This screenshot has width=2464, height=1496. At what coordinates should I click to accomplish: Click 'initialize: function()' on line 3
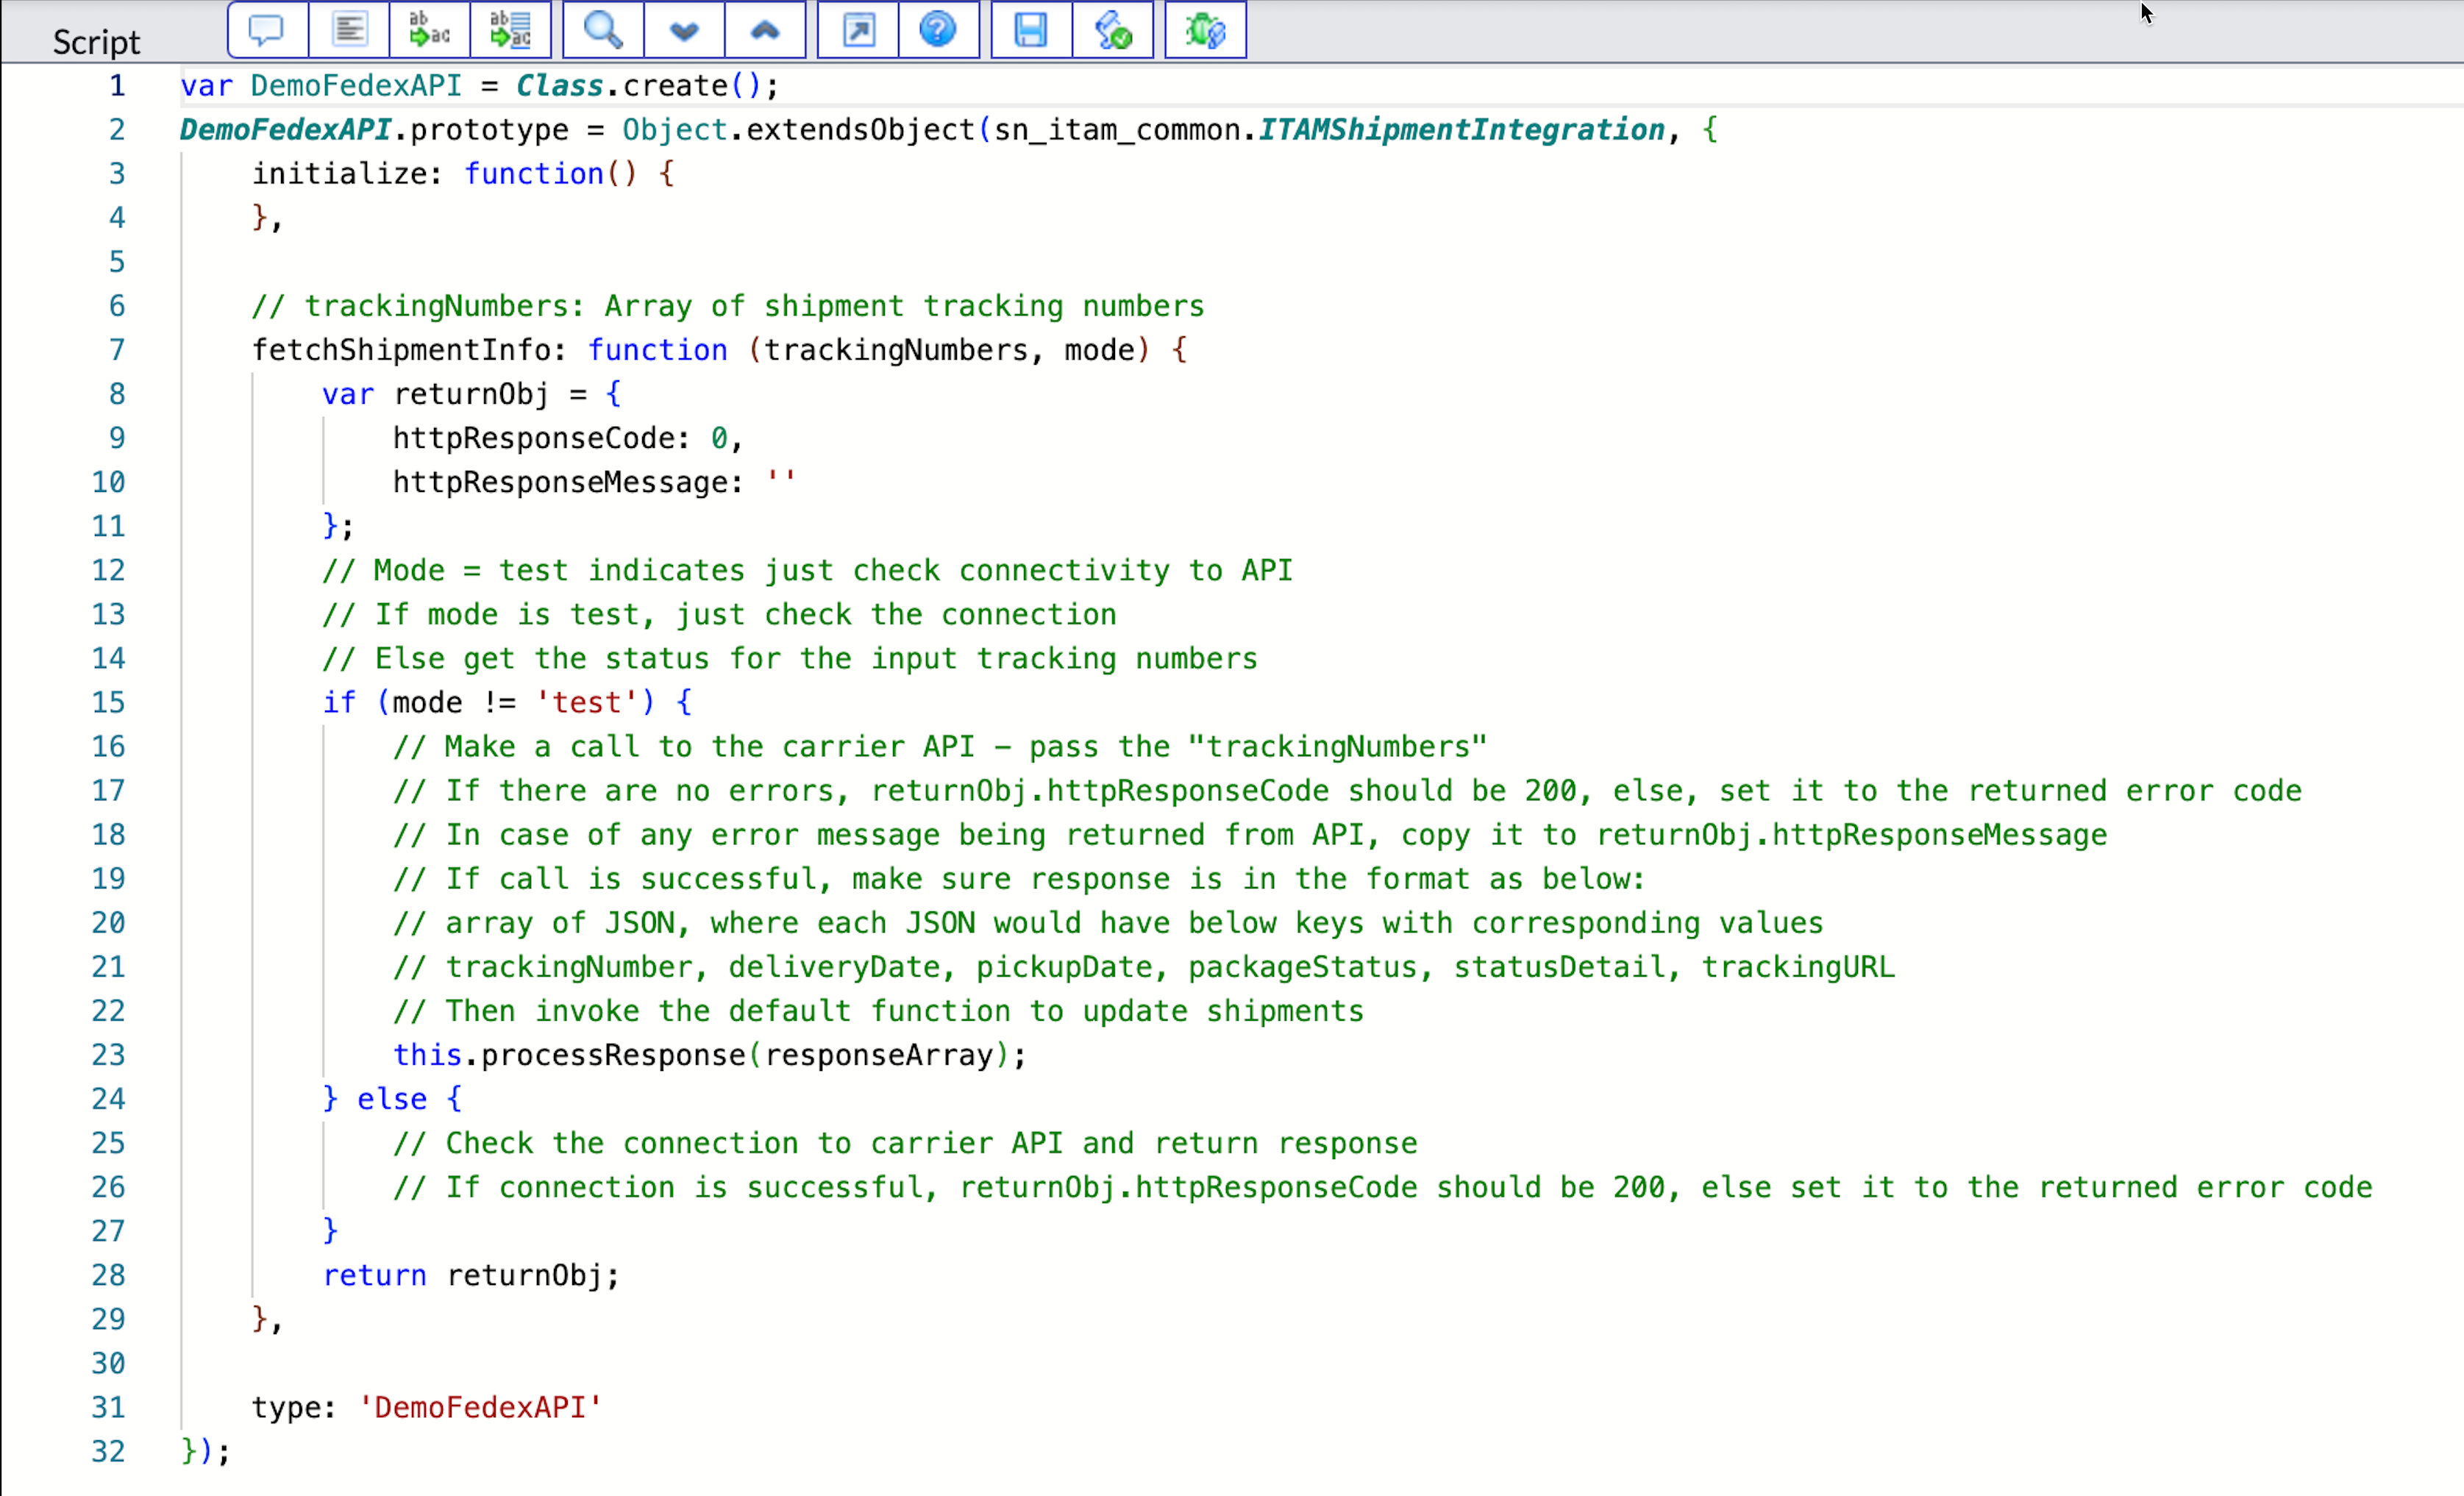(x=444, y=174)
